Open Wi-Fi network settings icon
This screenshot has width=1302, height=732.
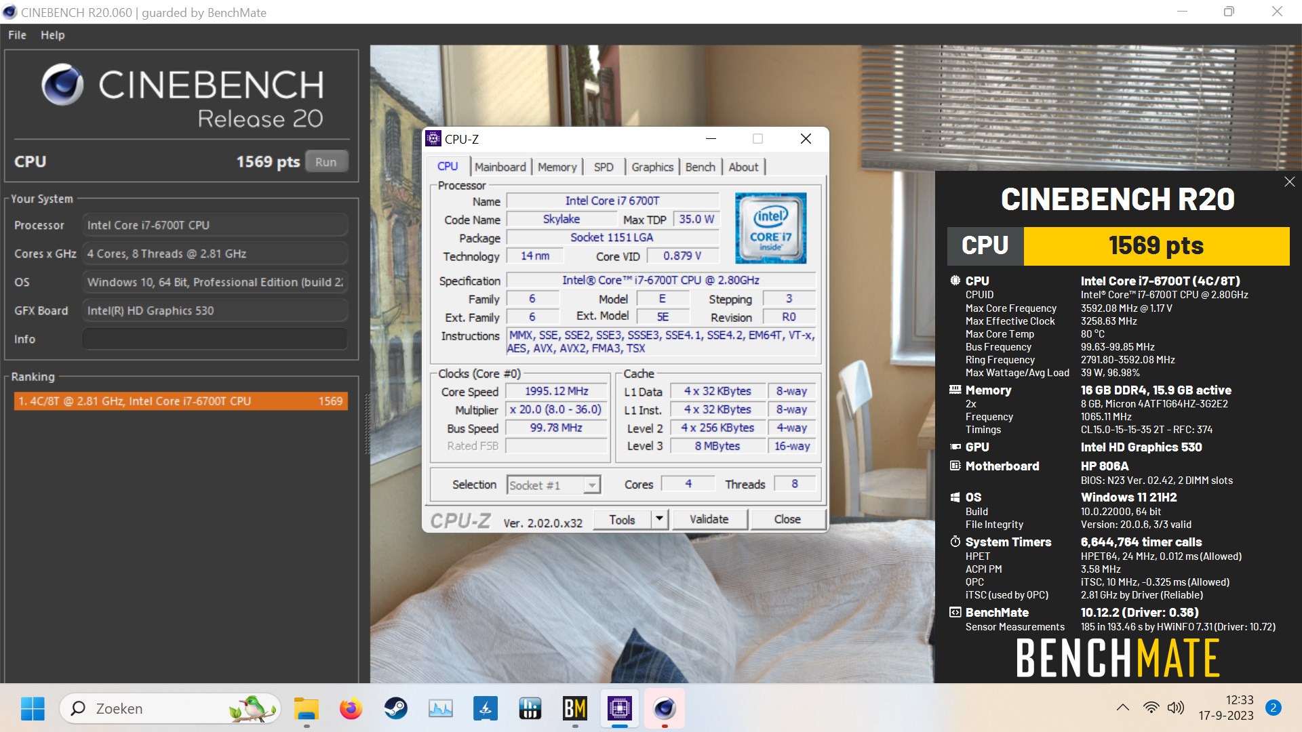click(x=1151, y=708)
